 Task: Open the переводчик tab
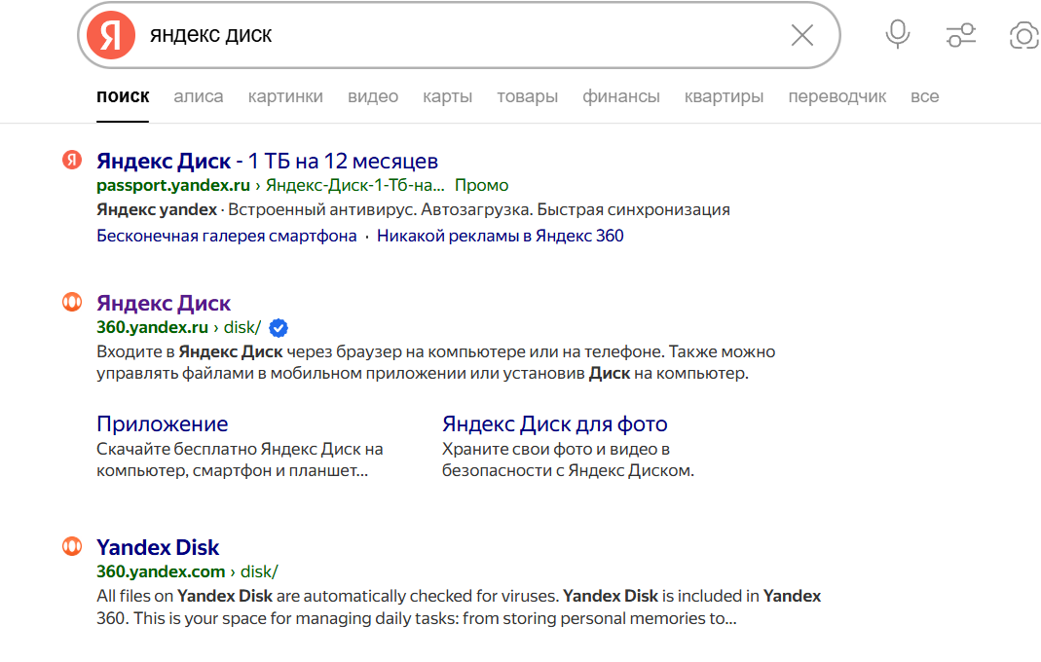tap(837, 97)
